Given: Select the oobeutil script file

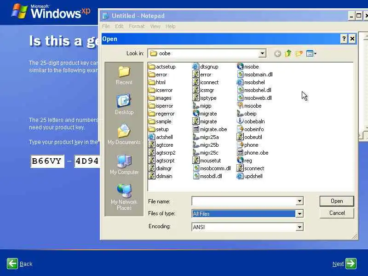Looking at the screenshot, I should pos(249,137).
